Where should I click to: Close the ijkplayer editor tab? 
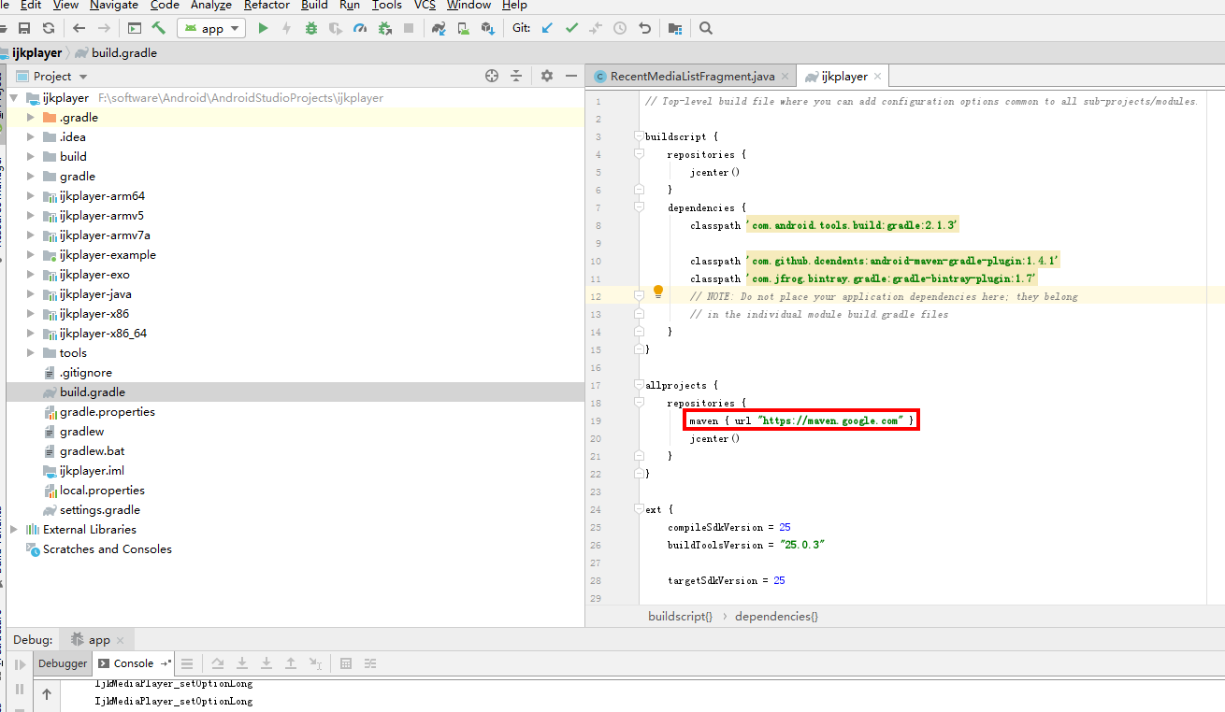tap(878, 77)
